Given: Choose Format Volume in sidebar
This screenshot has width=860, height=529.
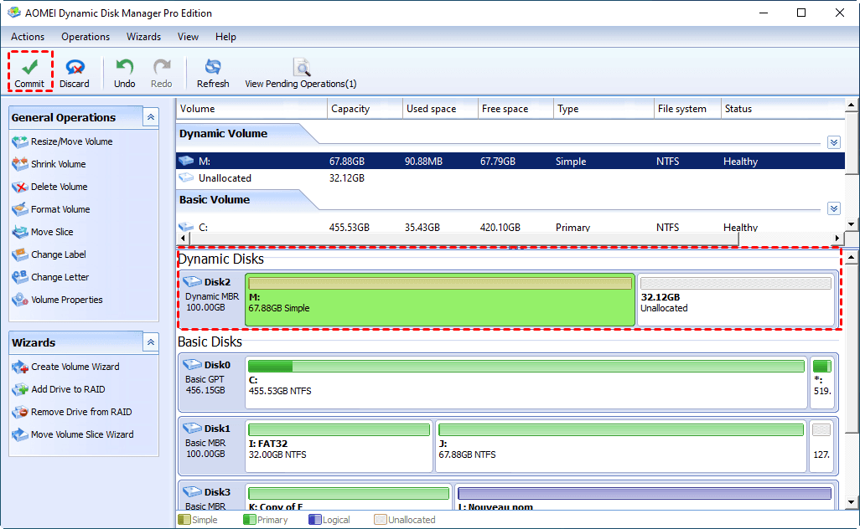Looking at the screenshot, I should (60, 209).
